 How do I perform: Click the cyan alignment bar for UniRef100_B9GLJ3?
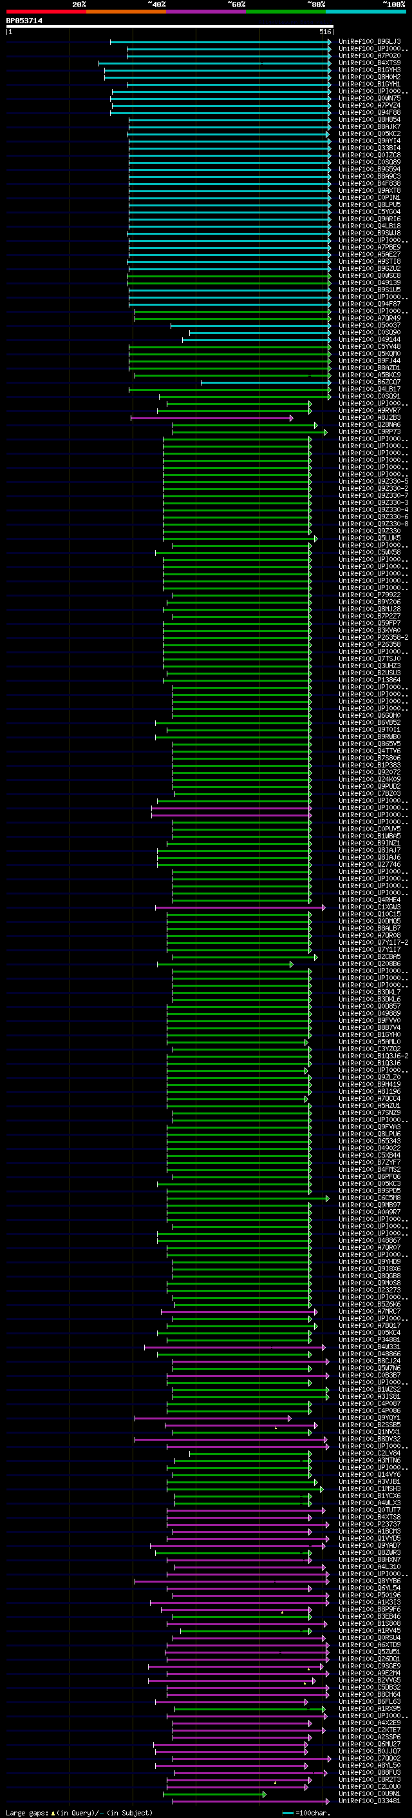click(220, 42)
